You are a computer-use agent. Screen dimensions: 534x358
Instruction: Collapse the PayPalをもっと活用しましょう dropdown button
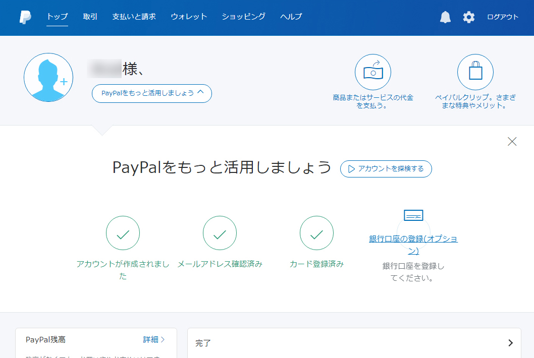tap(152, 93)
